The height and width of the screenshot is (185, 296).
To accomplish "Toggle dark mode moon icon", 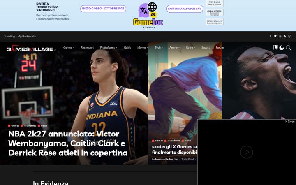I will coord(282,48).
